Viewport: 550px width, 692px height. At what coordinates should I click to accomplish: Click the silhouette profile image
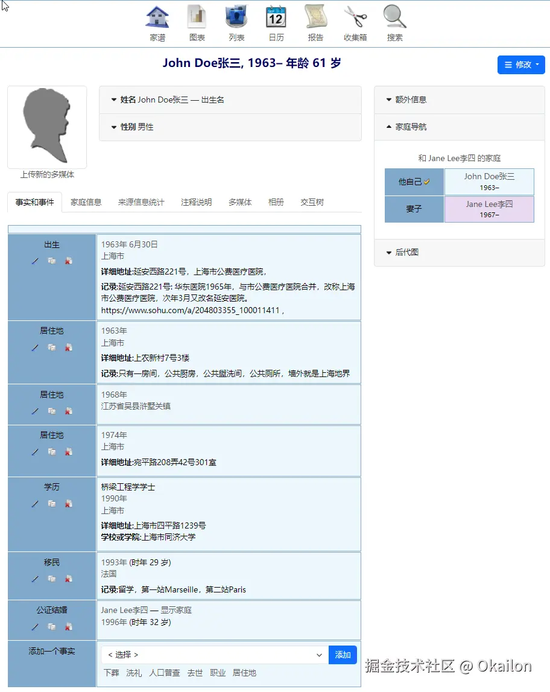[47, 125]
